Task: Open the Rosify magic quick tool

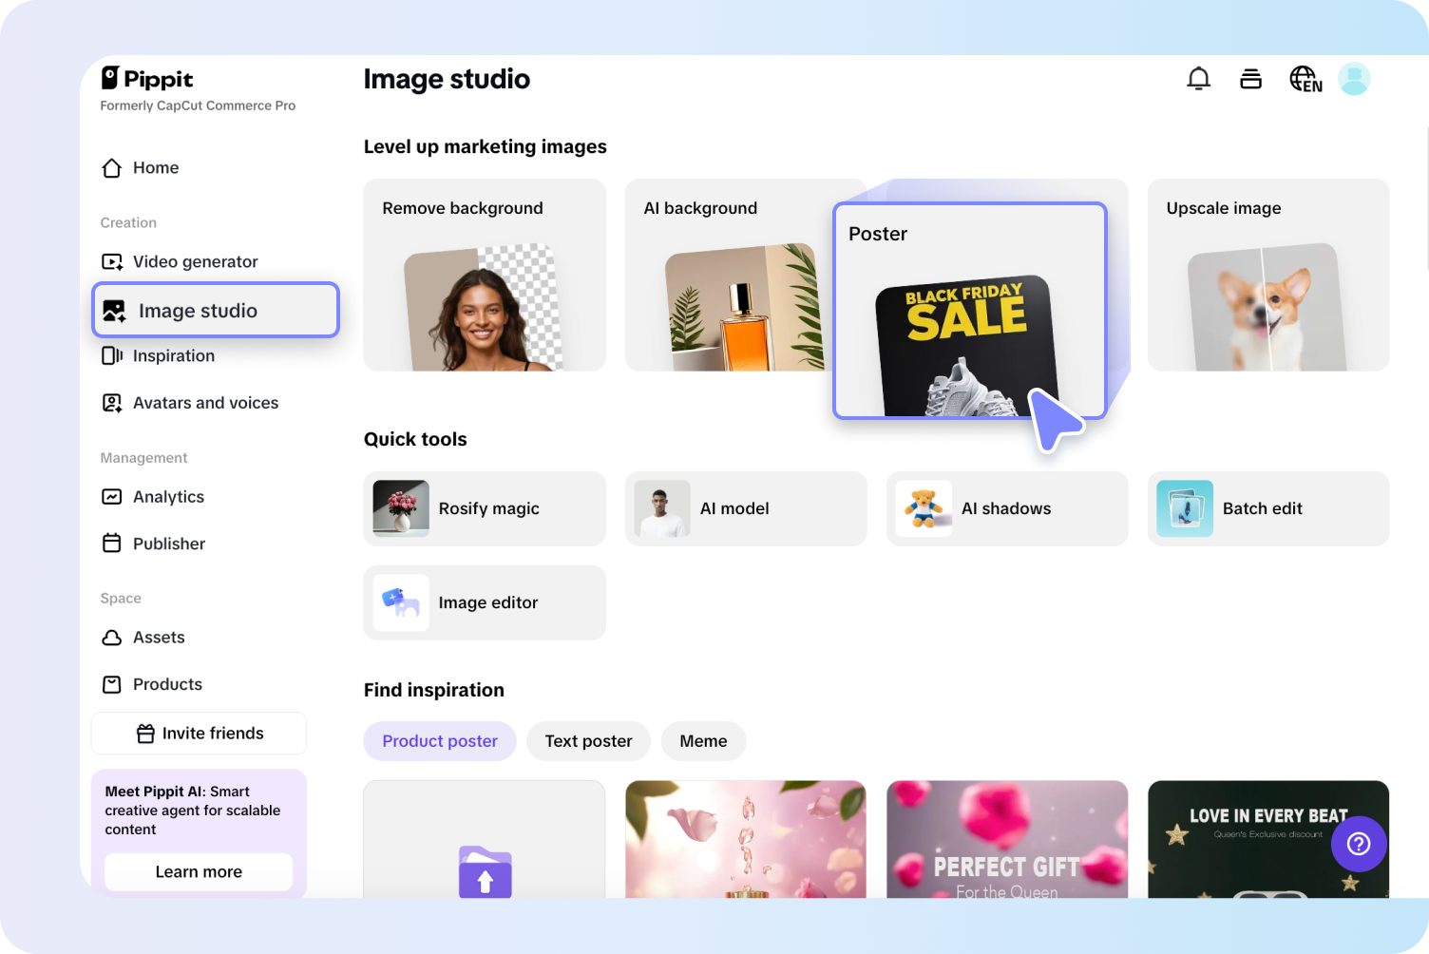Action: pyautogui.click(x=485, y=508)
